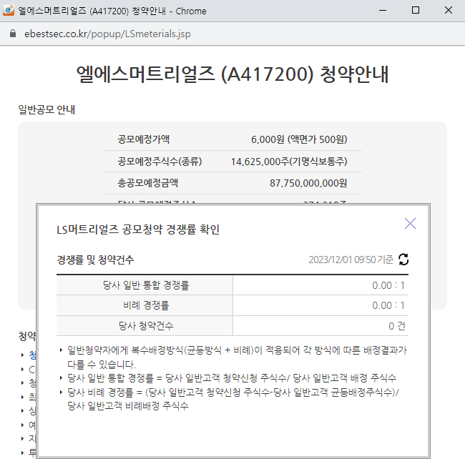Click the 0.00 : 1 value for 비례 경쟁률
The width and height of the screenshot is (465, 459).
pos(388,305)
